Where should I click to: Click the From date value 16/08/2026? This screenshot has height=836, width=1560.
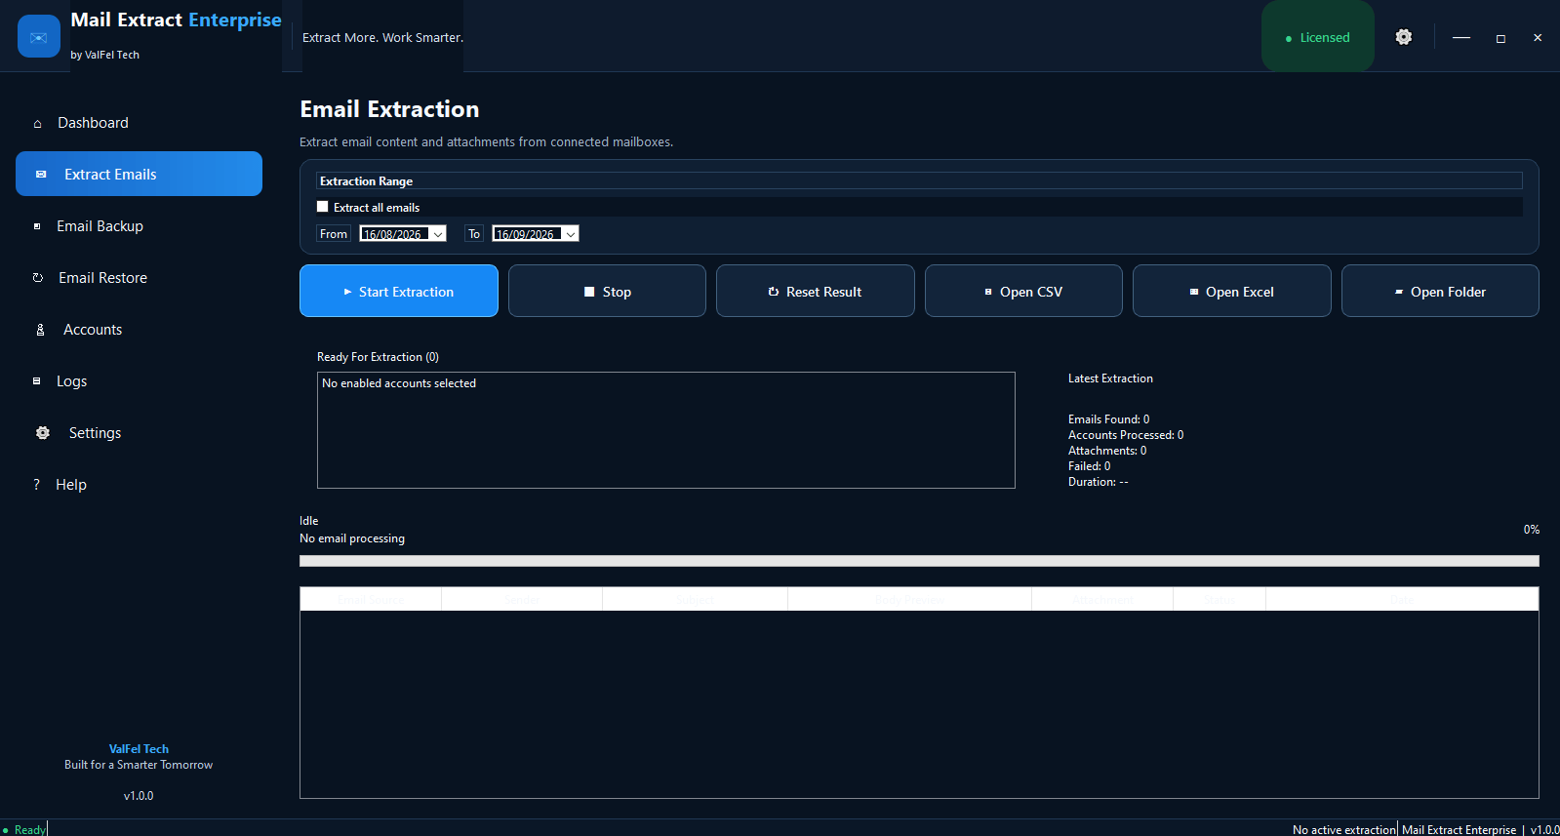(x=393, y=234)
